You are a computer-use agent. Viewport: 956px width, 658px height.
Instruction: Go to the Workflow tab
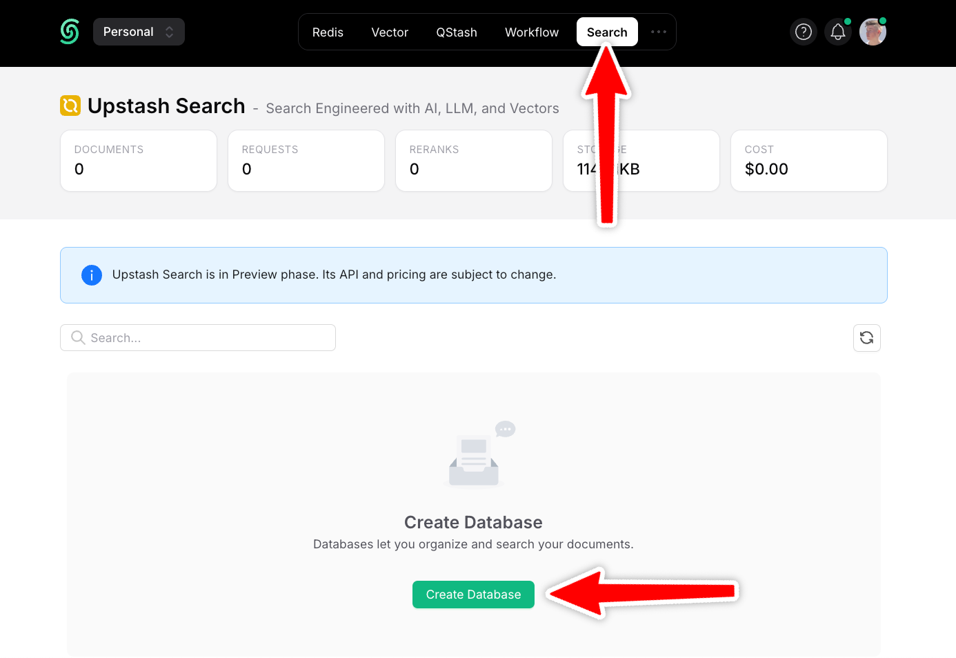pos(532,32)
